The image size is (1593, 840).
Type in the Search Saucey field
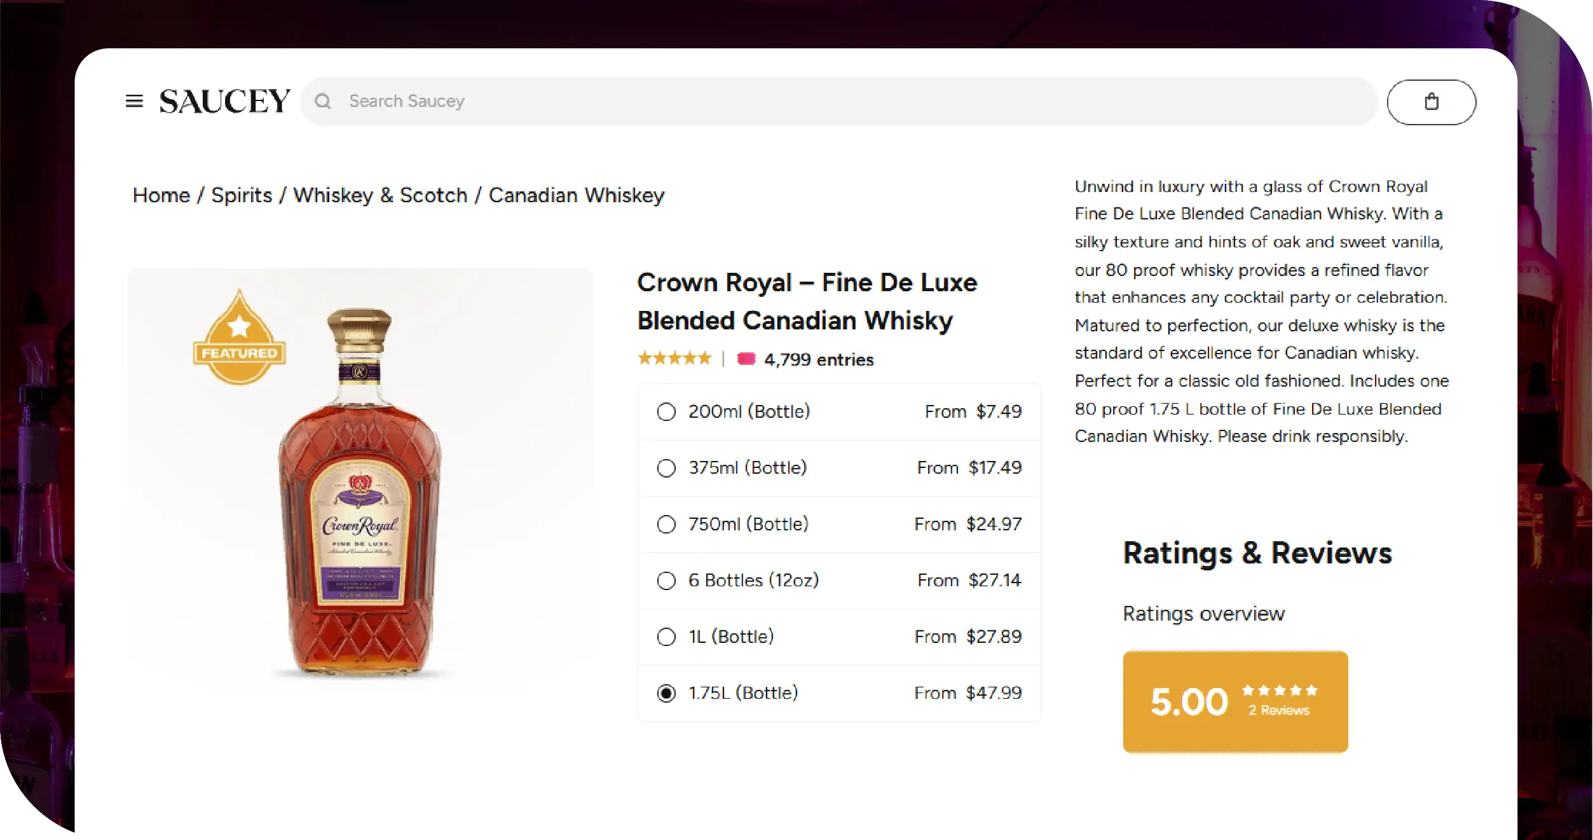[x=826, y=102]
